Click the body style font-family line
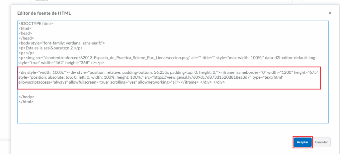Image resolution: width=340 pixels, height=154 pixels. (x=62, y=43)
